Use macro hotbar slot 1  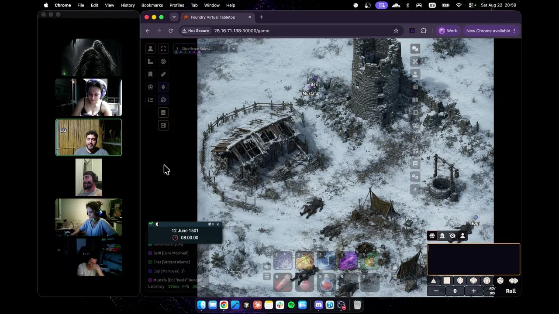[x=283, y=261]
